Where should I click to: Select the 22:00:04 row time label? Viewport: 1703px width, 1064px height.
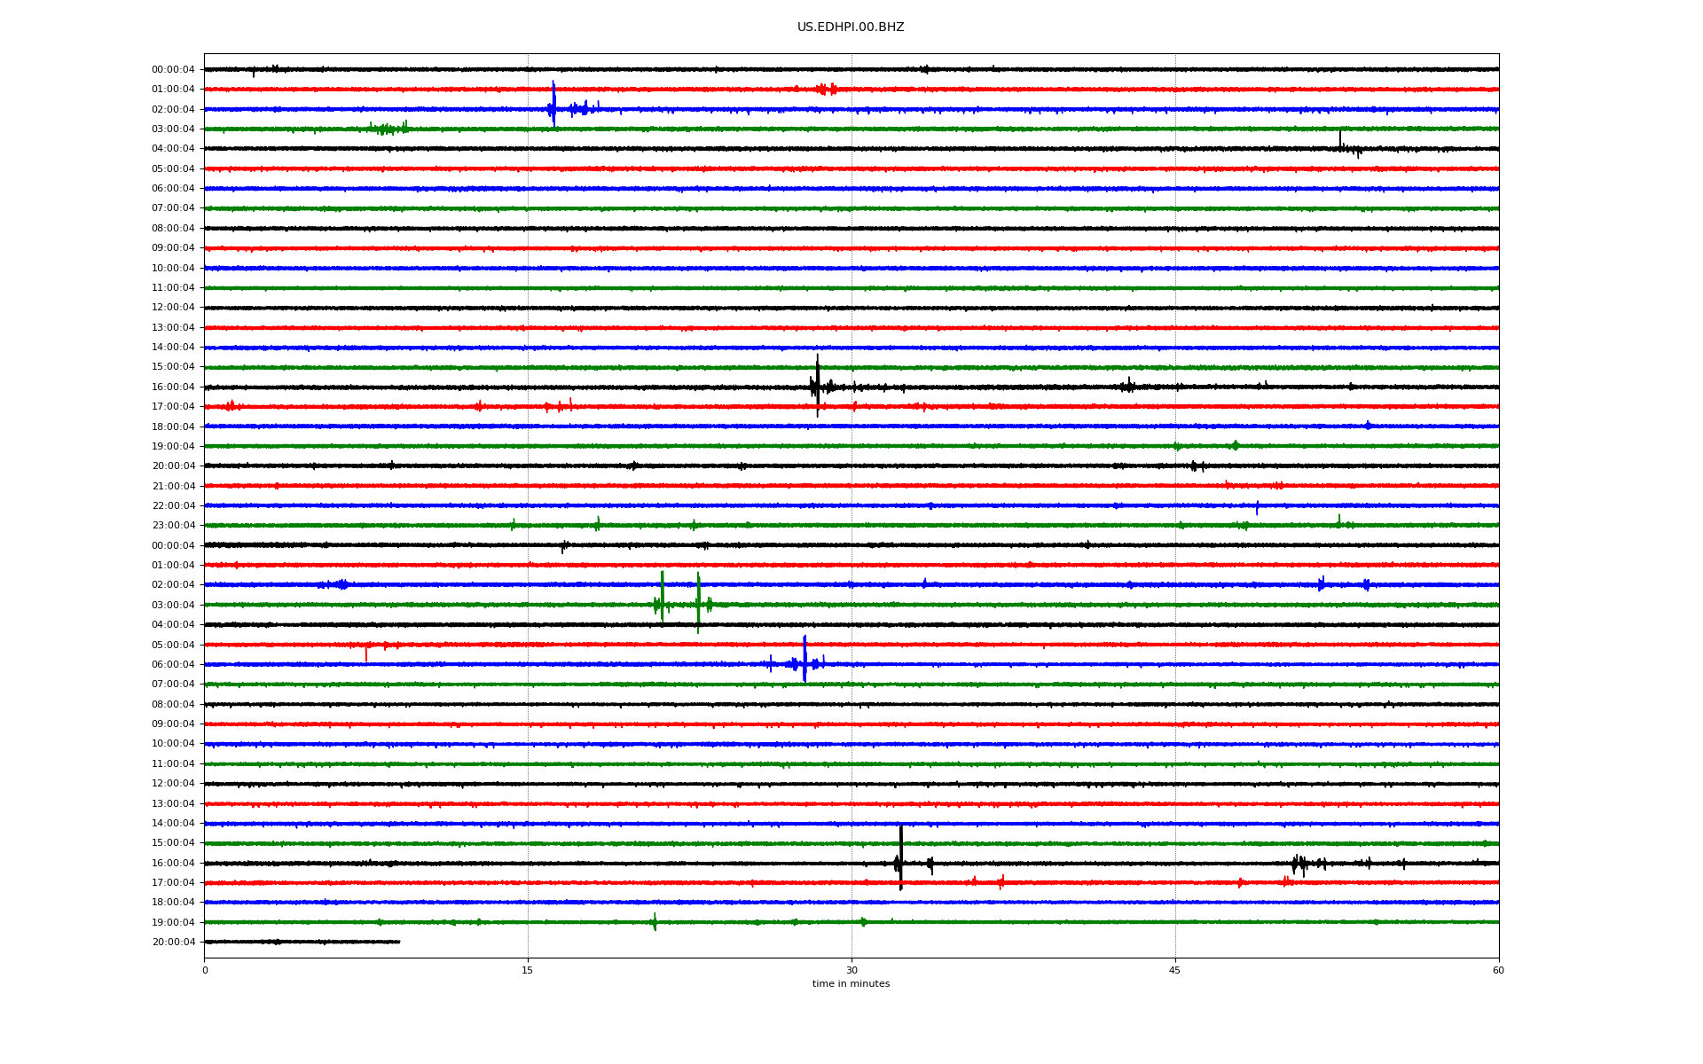click(173, 506)
